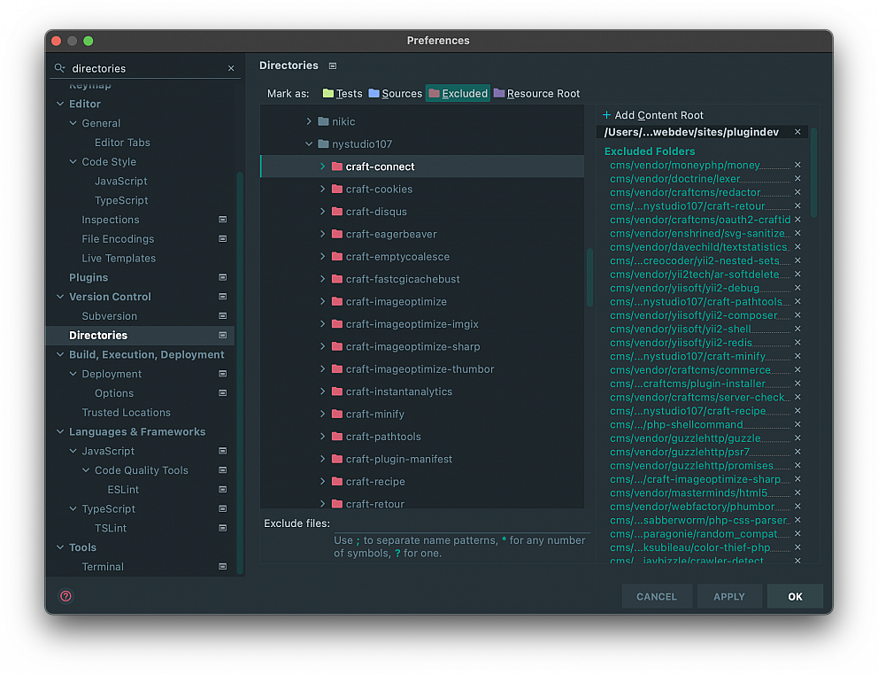Select the craft-plugin-manifest folder row
This screenshot has height=674, width=878.
[x=423, y=459]
